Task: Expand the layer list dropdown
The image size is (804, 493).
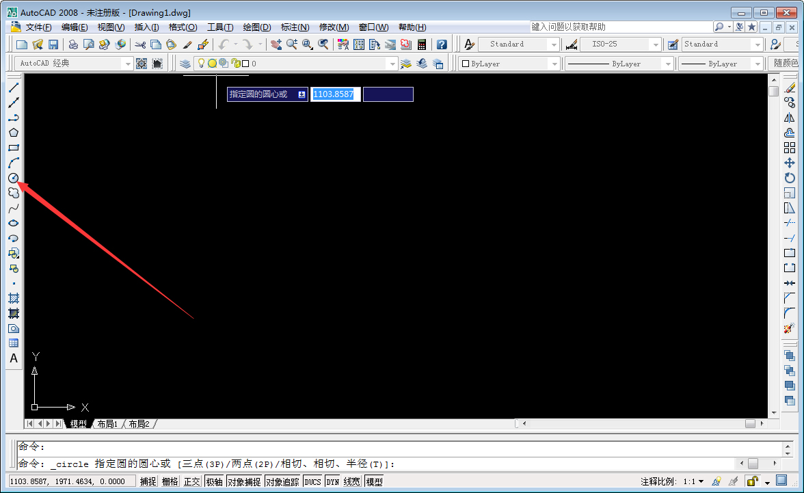Action: 392,64
